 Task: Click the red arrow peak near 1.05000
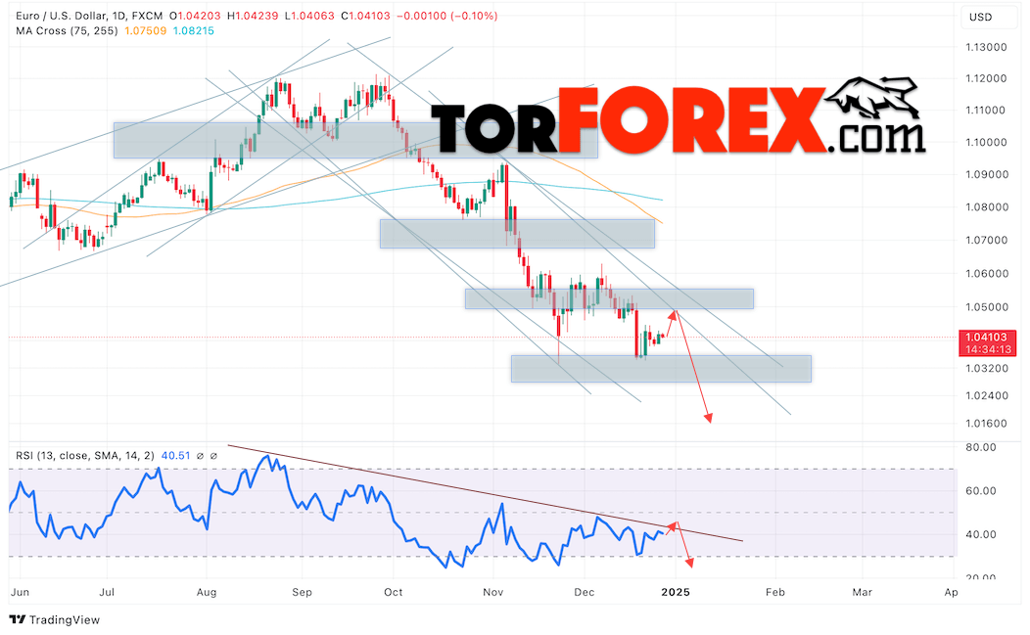pyautogui.click(x=673, y=313)
